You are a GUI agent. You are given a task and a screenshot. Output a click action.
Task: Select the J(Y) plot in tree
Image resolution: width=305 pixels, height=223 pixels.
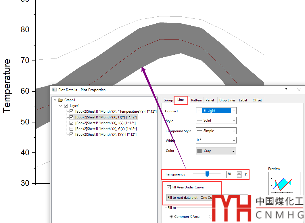click(x=106, y=123)
